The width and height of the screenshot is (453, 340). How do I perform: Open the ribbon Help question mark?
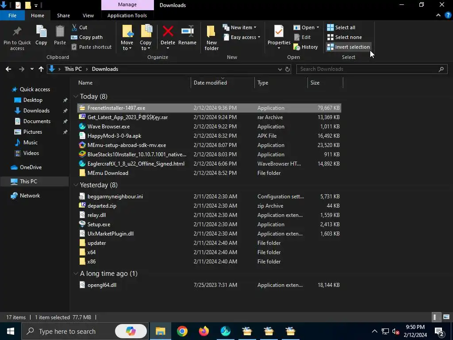448,15
